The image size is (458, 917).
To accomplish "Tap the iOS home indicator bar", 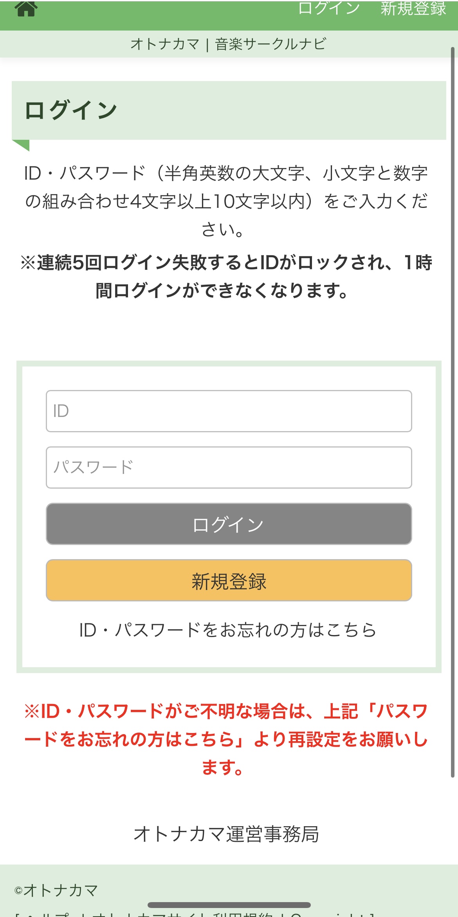I will [229, 905].
